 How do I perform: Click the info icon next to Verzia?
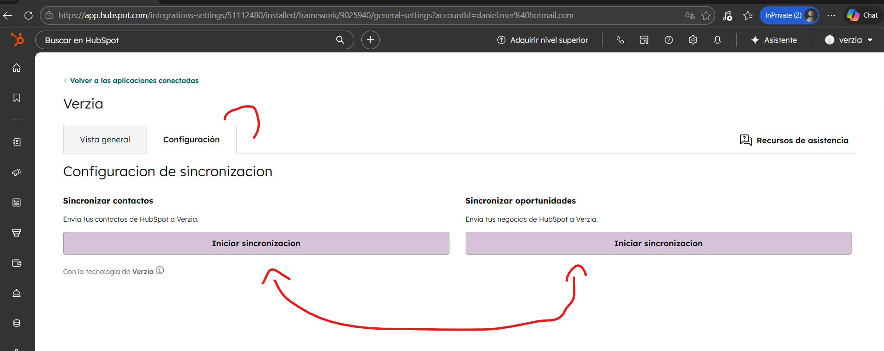click(x=160, y=270)
